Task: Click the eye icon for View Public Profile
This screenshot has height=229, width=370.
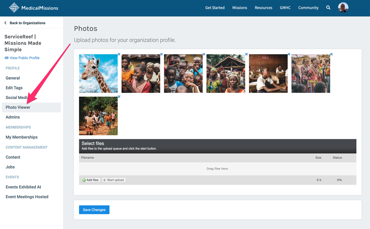Action: 7,58
